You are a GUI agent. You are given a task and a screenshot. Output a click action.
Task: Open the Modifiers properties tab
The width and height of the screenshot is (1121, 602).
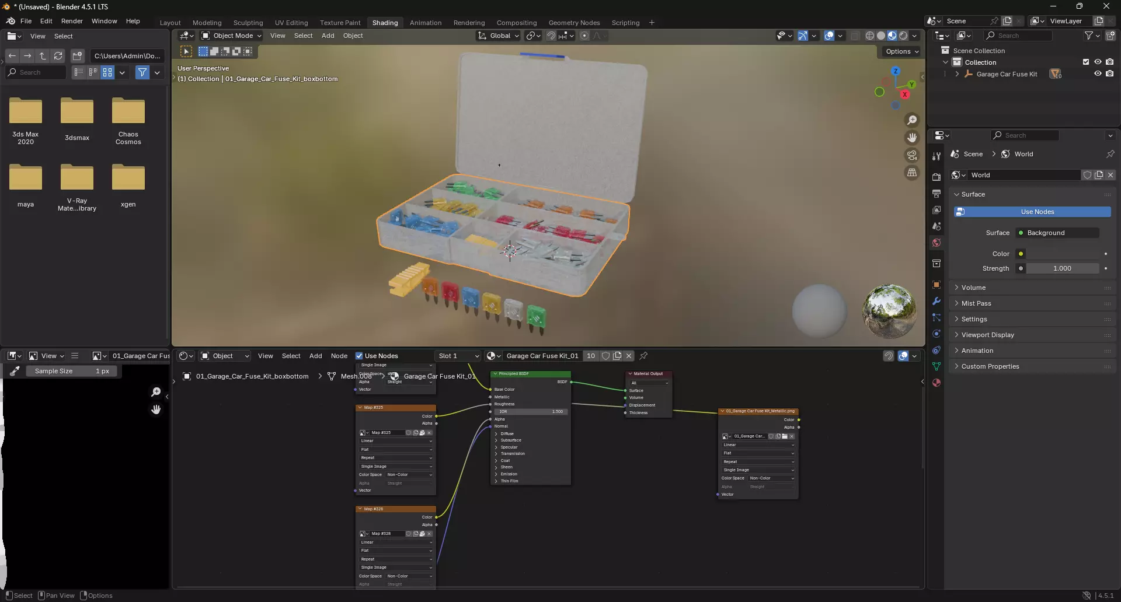(937, 301)
